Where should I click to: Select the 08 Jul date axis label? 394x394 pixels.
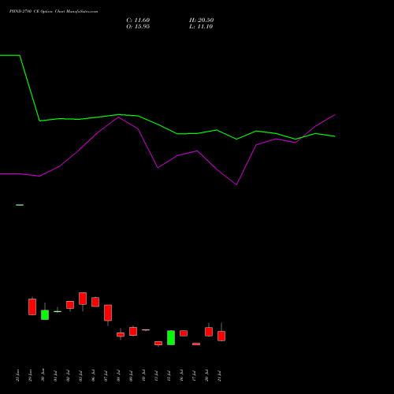(x=118, y=375)
